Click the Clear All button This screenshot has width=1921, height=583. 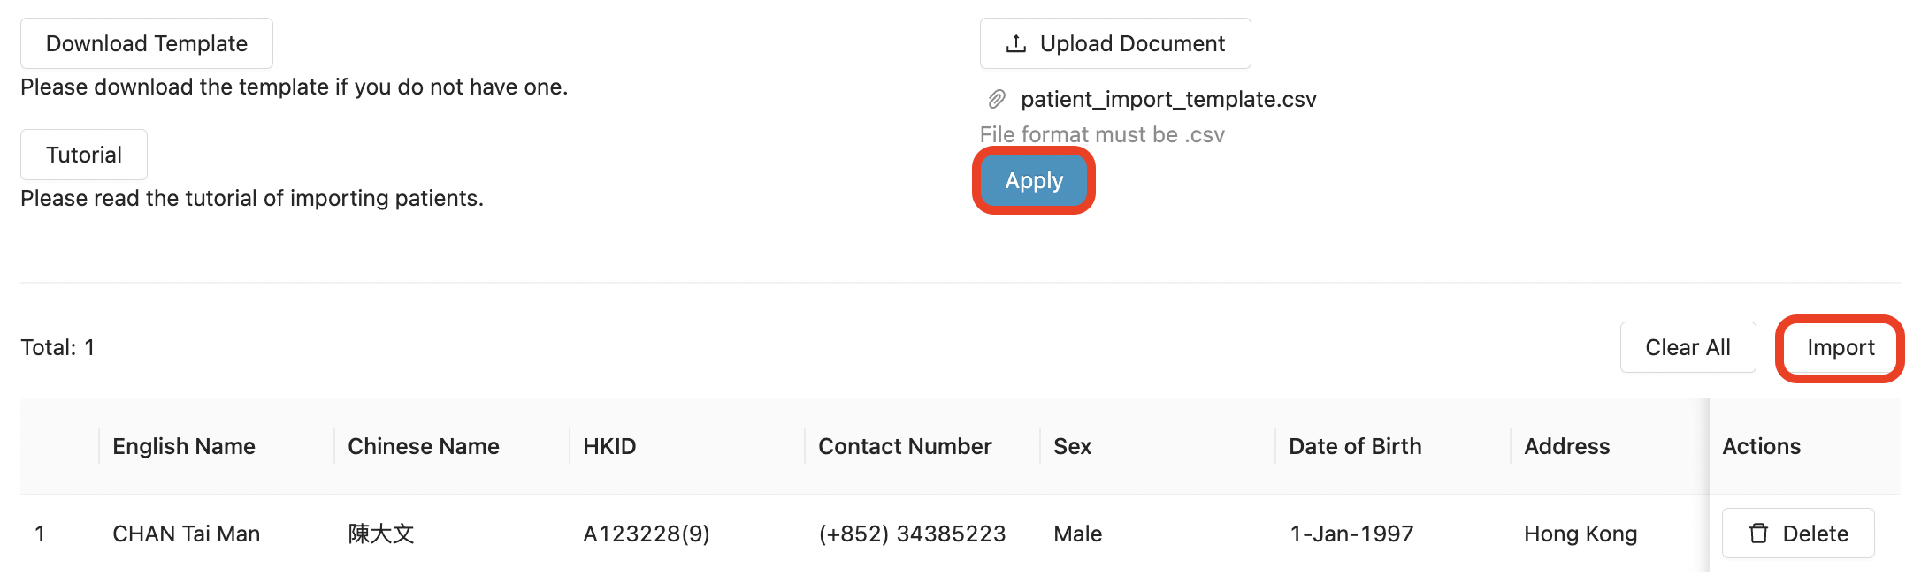pyautogui.click(x=1687, y=347)
